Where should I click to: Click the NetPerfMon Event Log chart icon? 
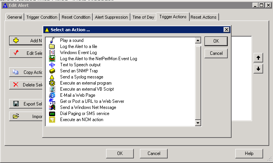[x=52, y=59]
